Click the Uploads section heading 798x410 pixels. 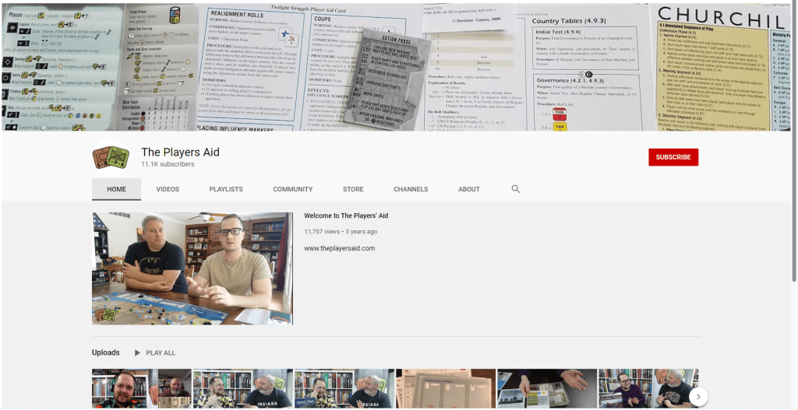click(x=105, y=352)
